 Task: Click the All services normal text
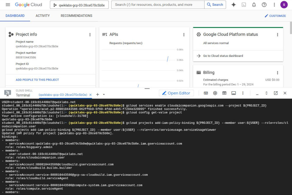tap(216, 43)
